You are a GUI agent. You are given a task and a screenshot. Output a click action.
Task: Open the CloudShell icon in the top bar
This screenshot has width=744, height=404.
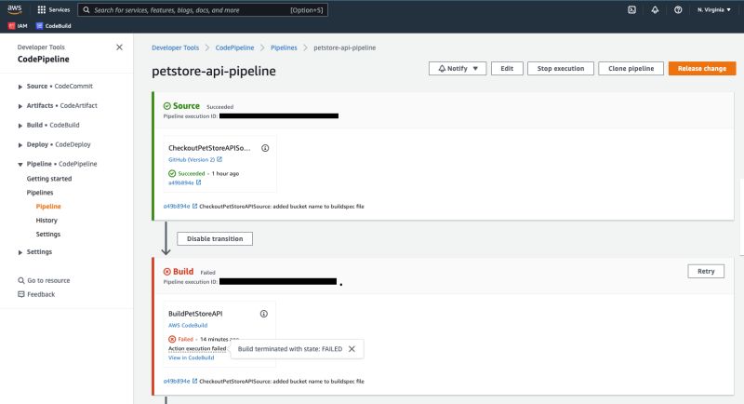631,9
